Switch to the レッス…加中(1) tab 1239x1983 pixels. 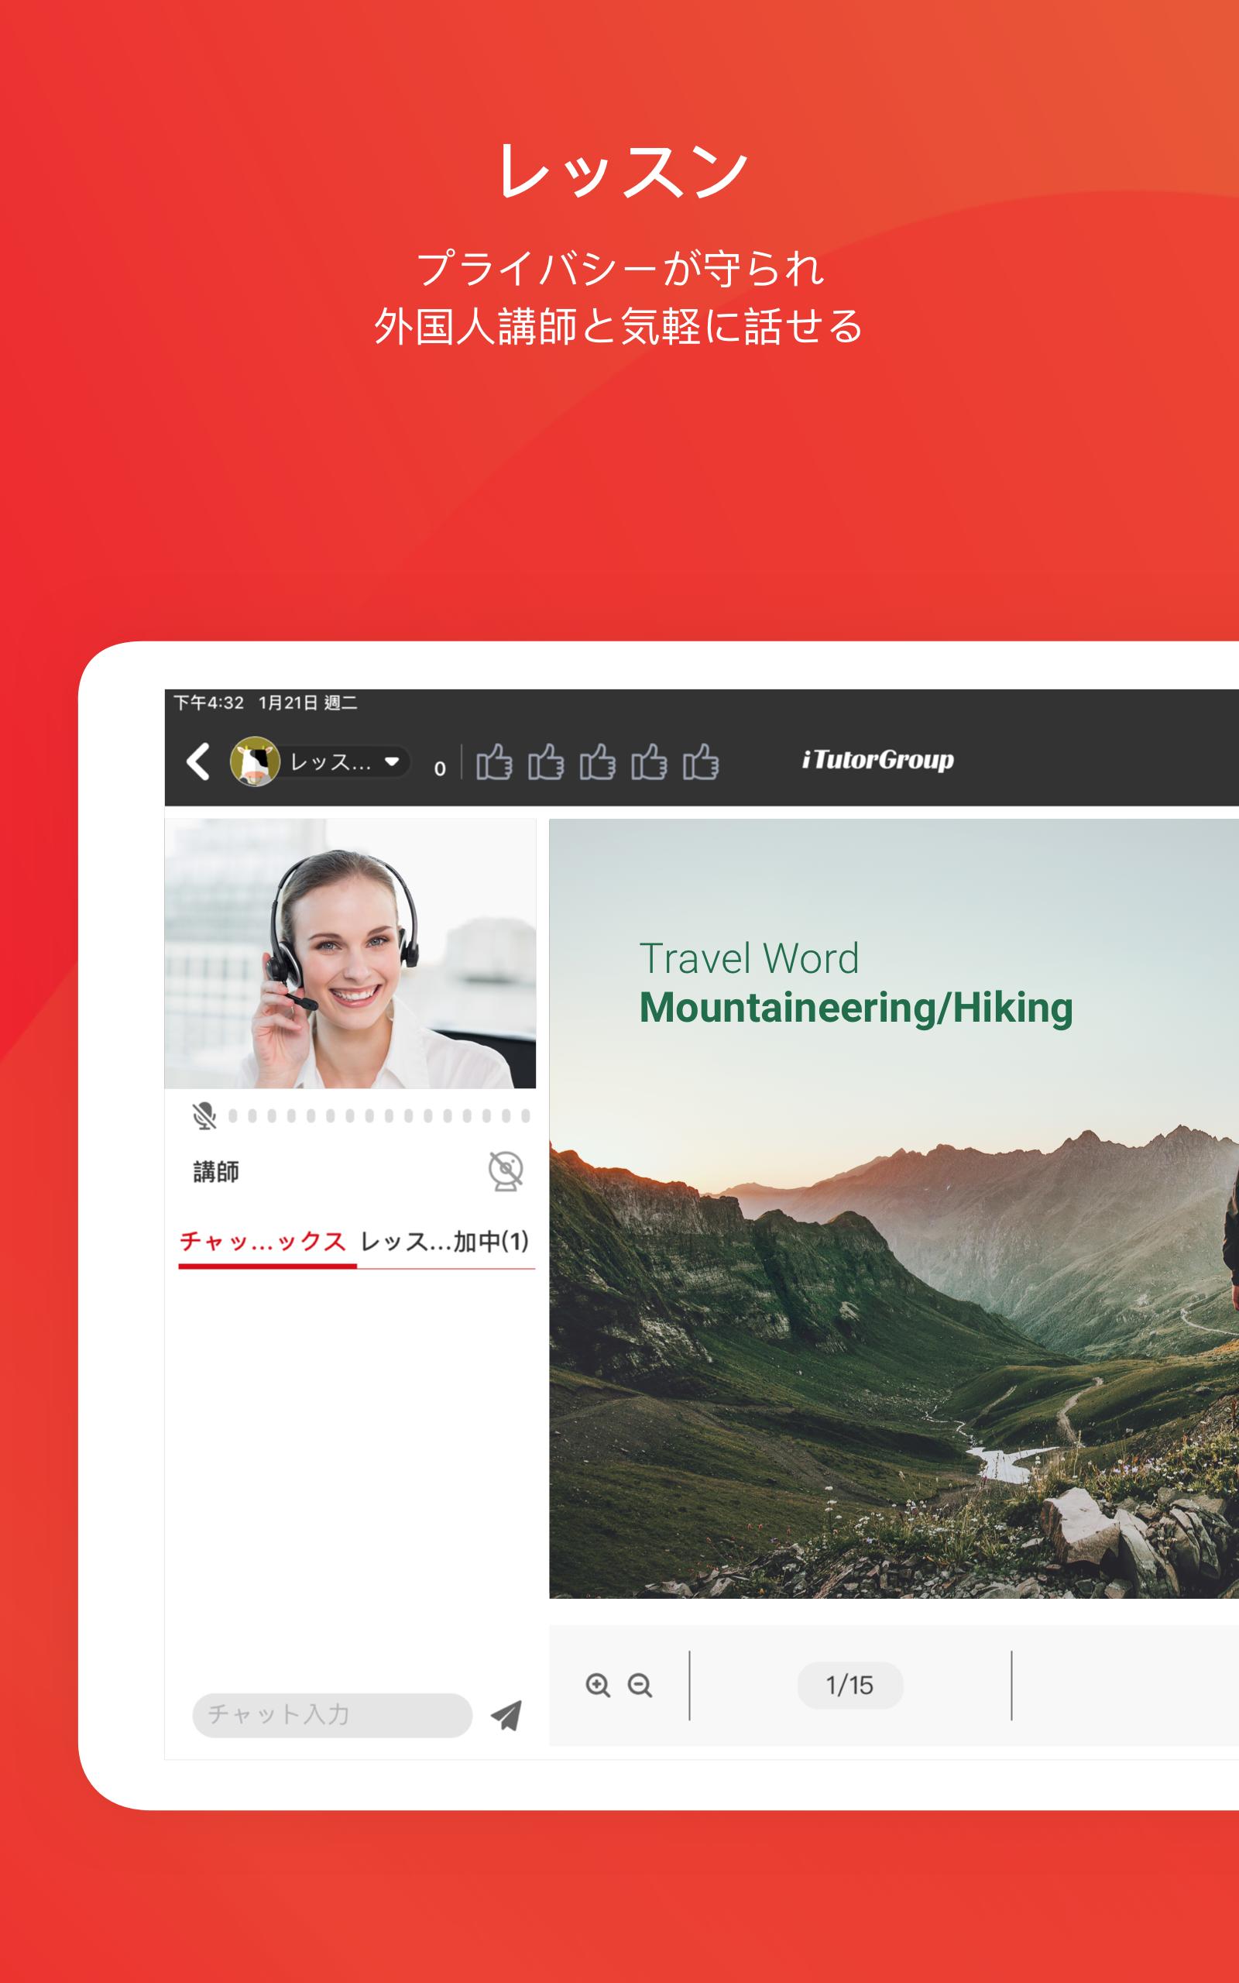coord(445,1241)
